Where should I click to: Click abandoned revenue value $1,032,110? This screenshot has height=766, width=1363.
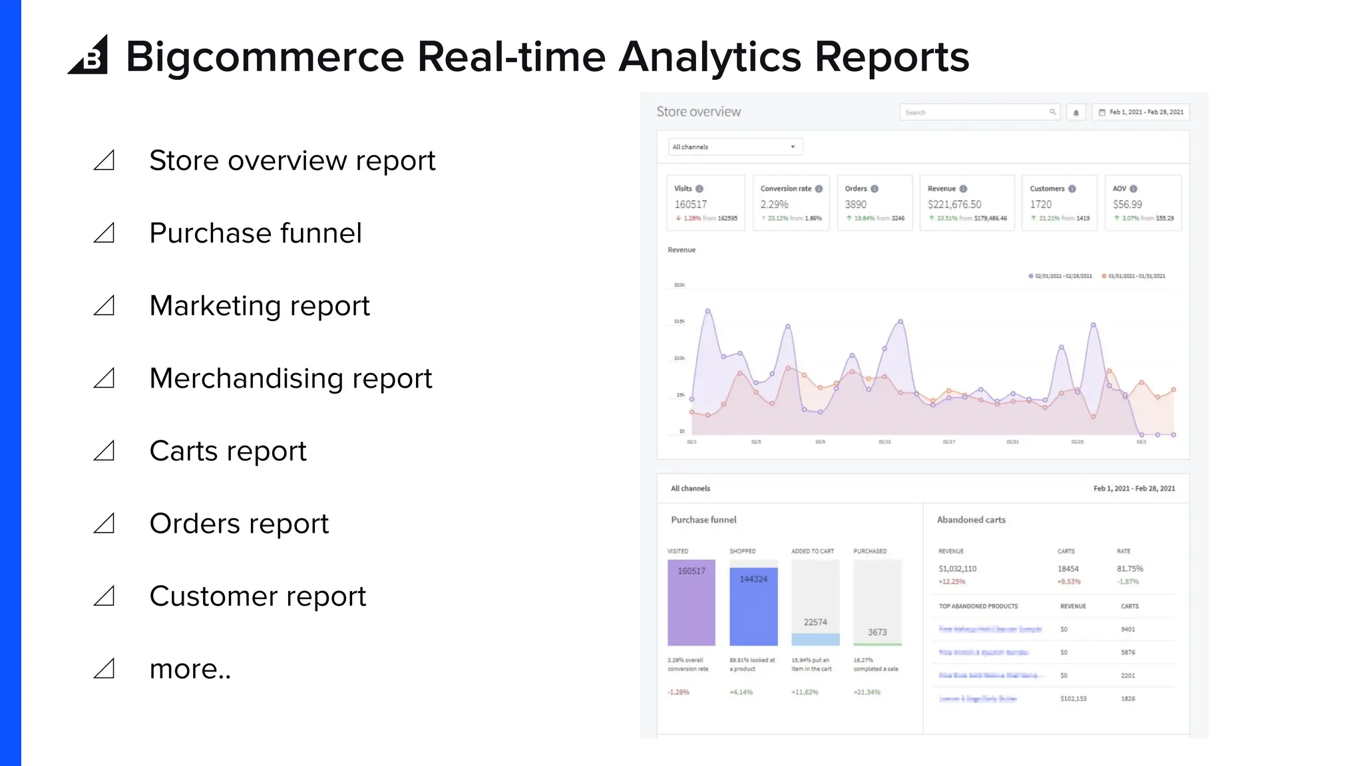pyautogui.click(x=957, y=569)
